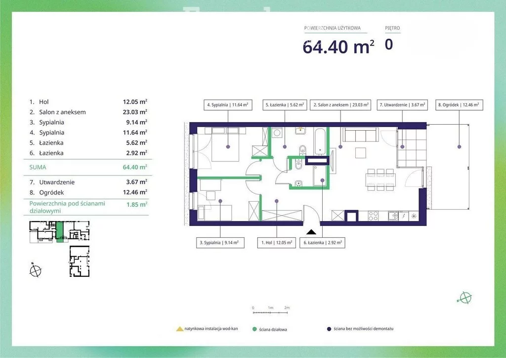The image size is (506, 358).
Task: Click the '1. Hol | 12.05 m²' label box
Action: tap(276, 243)
